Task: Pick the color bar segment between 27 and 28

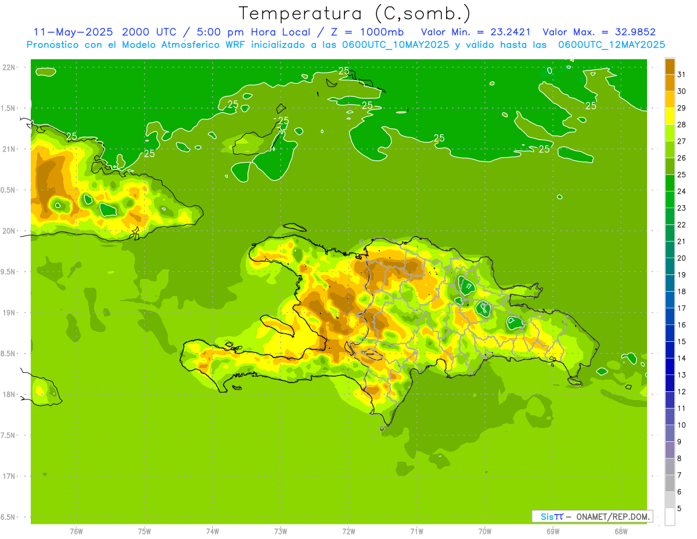Action: [670, 133]
